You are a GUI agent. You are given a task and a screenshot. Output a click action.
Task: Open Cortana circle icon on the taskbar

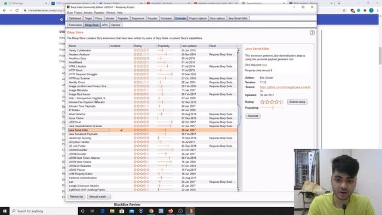(x=82, y=211)
